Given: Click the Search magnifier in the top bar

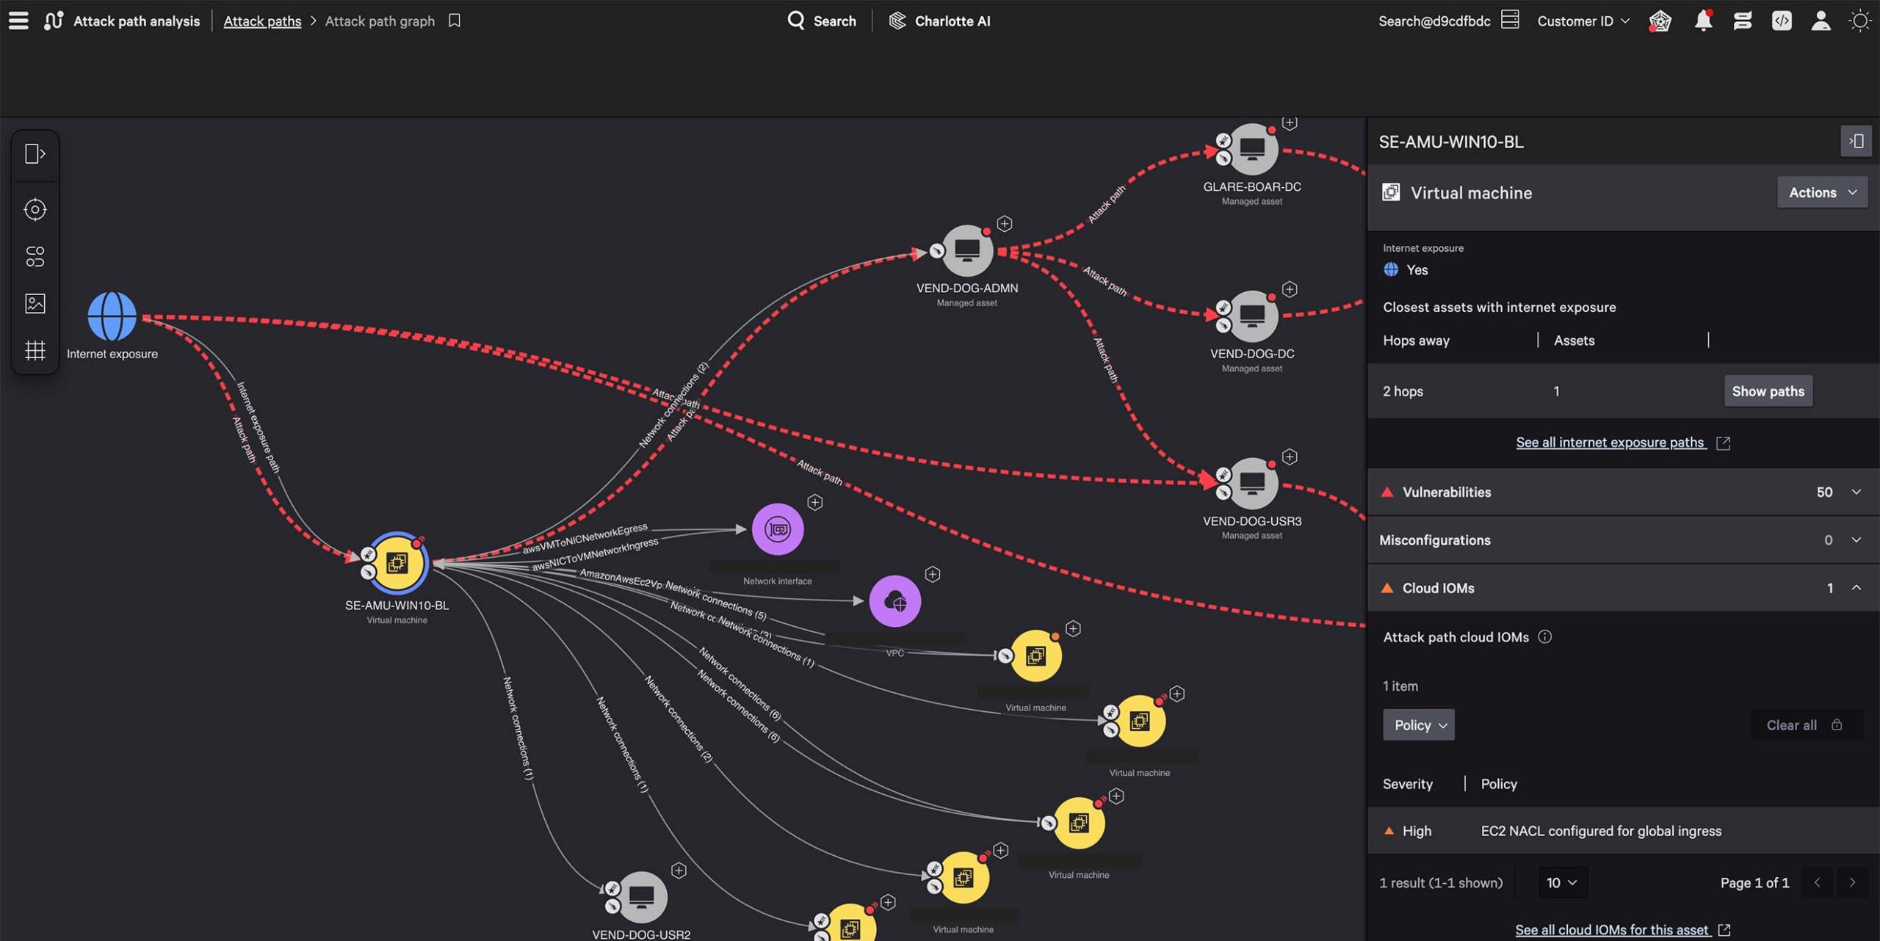Looking at the screenshot, I should coord(795,21).
